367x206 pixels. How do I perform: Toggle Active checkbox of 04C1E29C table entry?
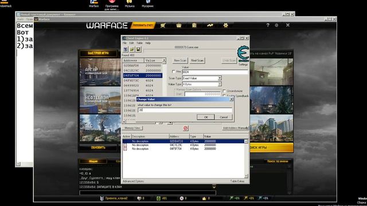[125, 145]
